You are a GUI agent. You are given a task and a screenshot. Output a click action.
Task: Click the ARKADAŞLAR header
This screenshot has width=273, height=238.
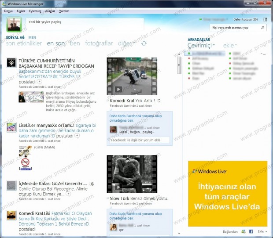pos(199,40)
